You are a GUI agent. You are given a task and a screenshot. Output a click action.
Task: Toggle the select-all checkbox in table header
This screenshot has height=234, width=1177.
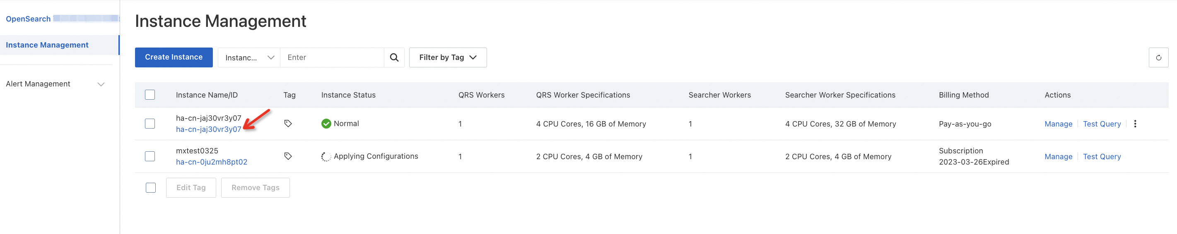[150, 95]
